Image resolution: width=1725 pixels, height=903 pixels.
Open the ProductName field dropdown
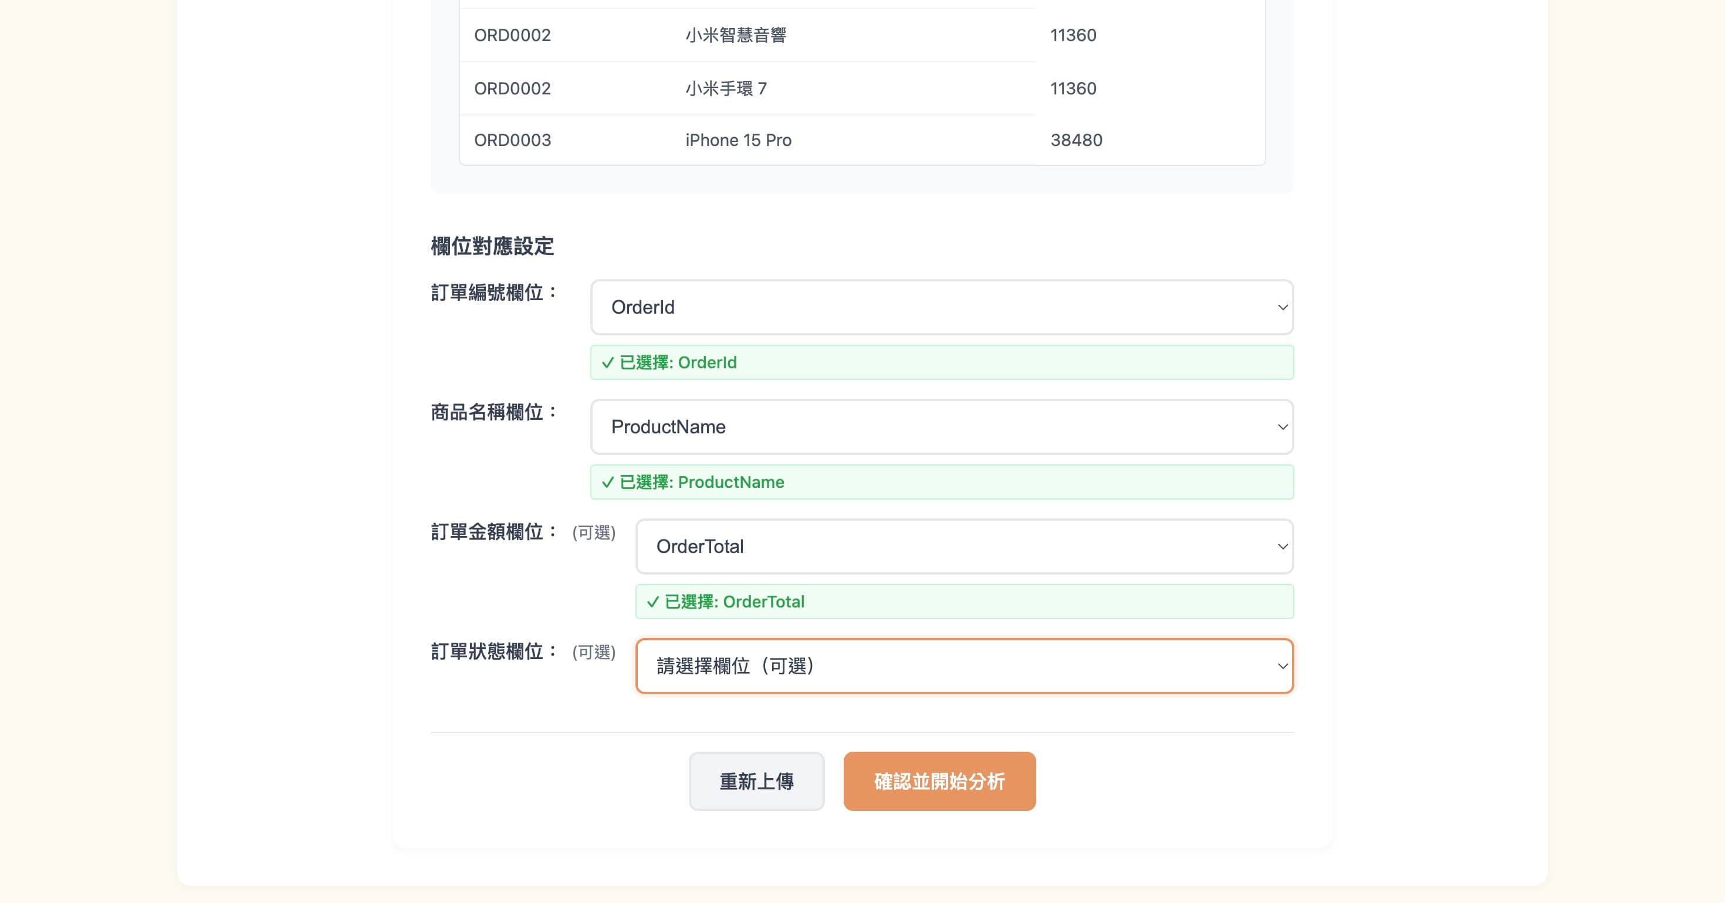(x=941, y=426)
